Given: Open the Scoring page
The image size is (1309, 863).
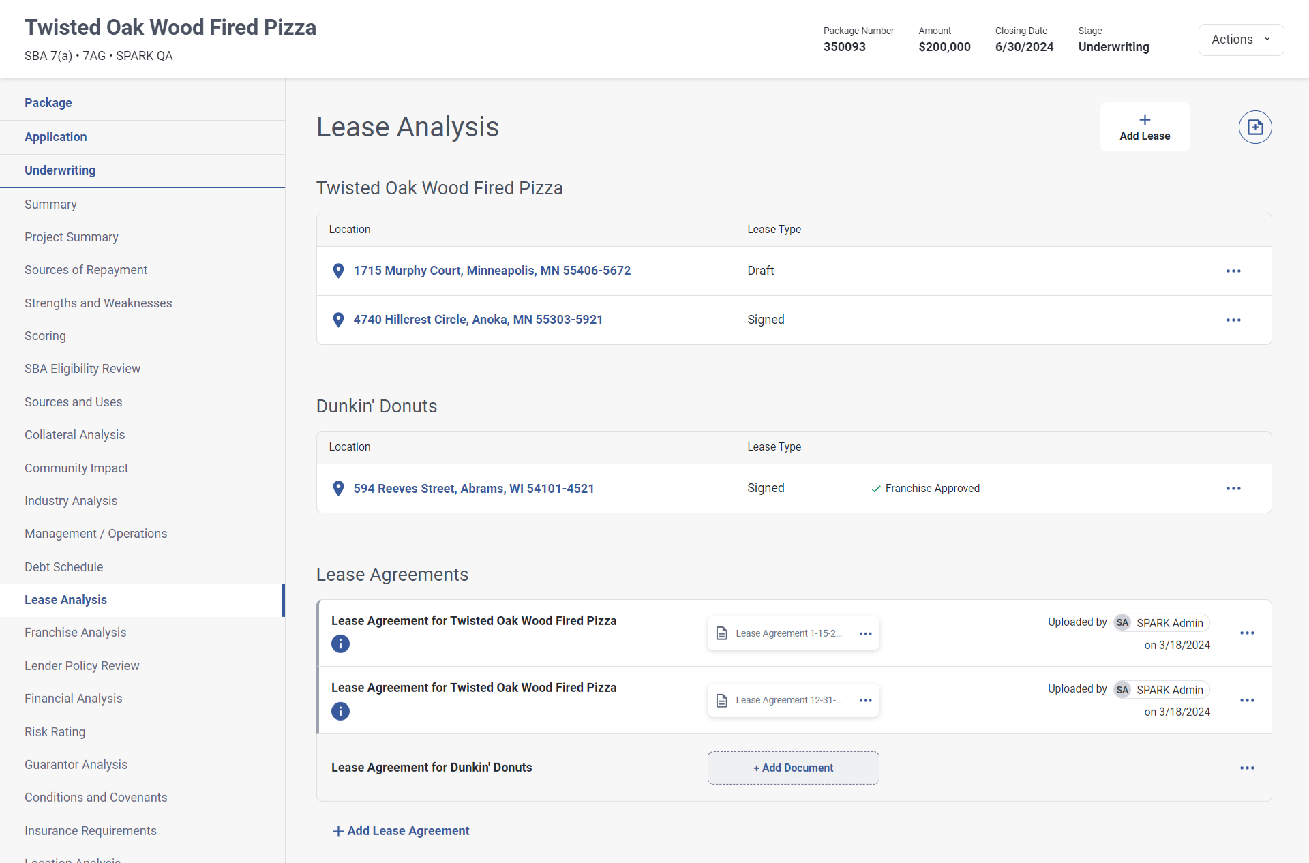Looking at the screenshot, I should (x=45, y=336).
